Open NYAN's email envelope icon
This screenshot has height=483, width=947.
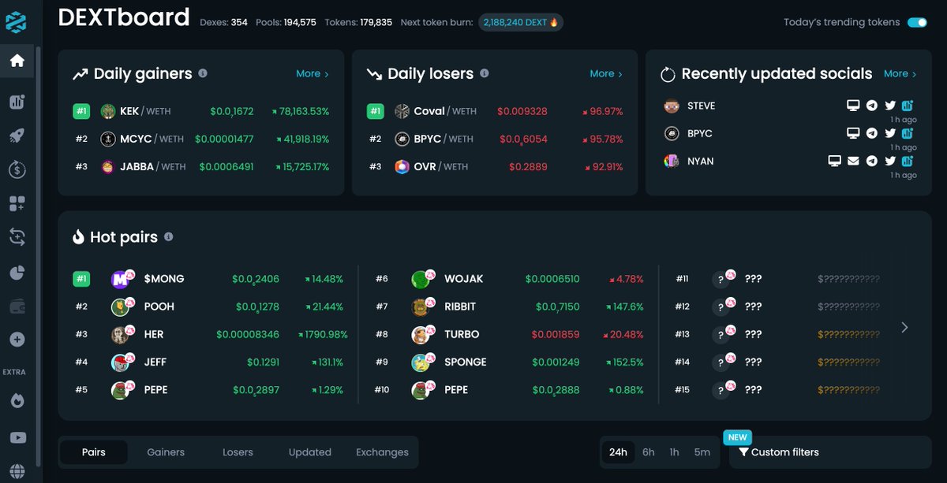[853, 161]
